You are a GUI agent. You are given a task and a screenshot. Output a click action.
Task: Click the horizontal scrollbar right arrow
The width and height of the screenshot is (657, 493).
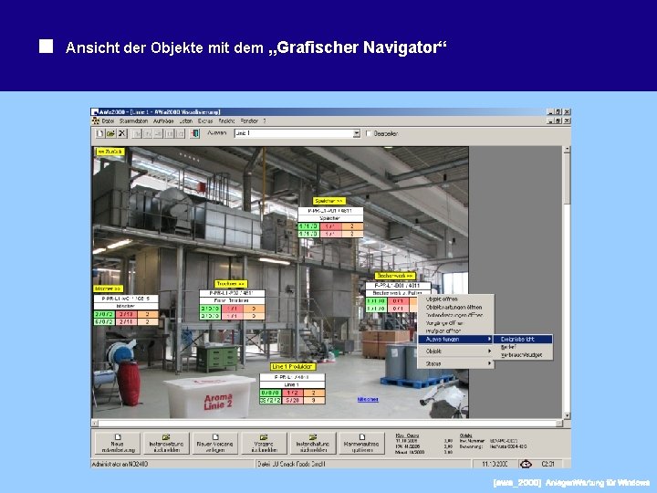(x=559, y=424)
